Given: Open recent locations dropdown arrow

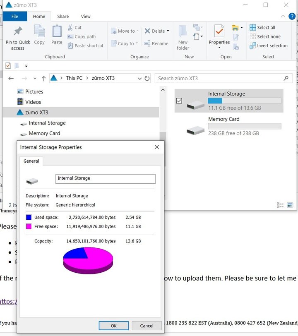Looking at the screenshot, I should coord(35,79).
